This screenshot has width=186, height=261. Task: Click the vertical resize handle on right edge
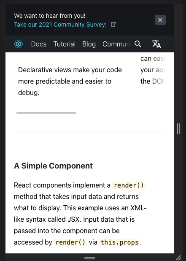coord(178,129)
